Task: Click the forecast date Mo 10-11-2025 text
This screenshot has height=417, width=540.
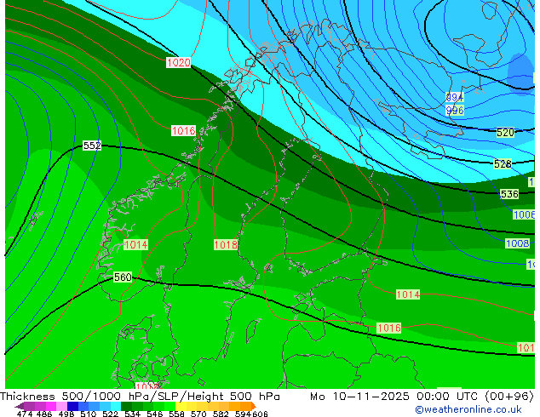Action: 359,397
